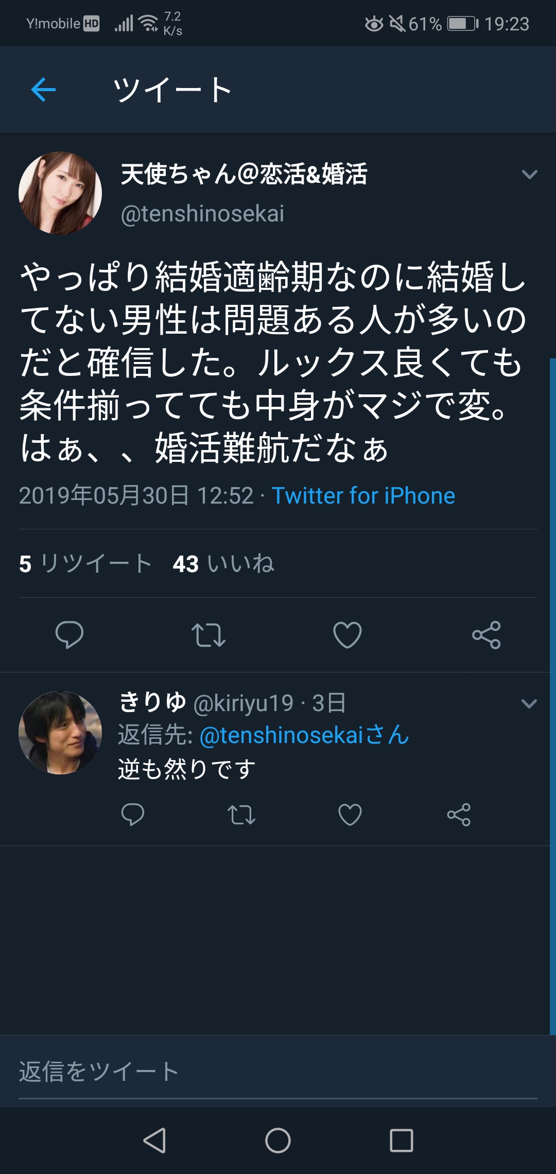556x1174 pixels.
Task: Expand options chevron on kiriyu19 reply
Action: 529,703
